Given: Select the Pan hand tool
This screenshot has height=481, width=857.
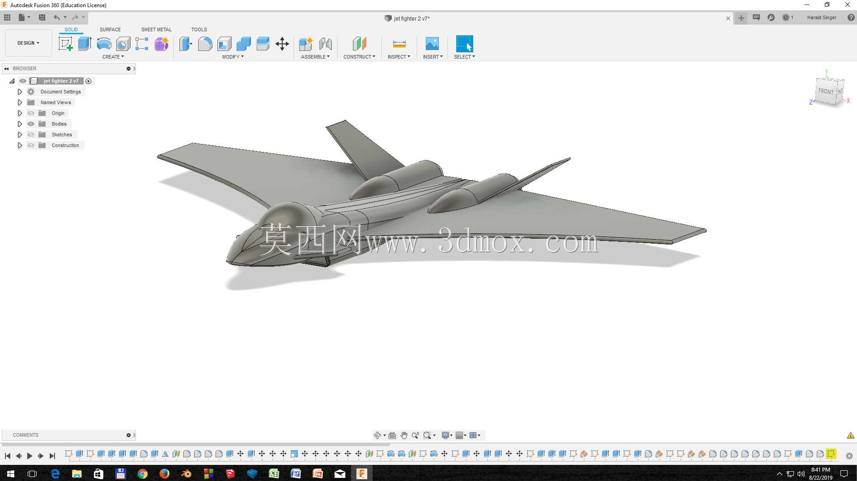Looking at the screenshot, I should point(404,435).
